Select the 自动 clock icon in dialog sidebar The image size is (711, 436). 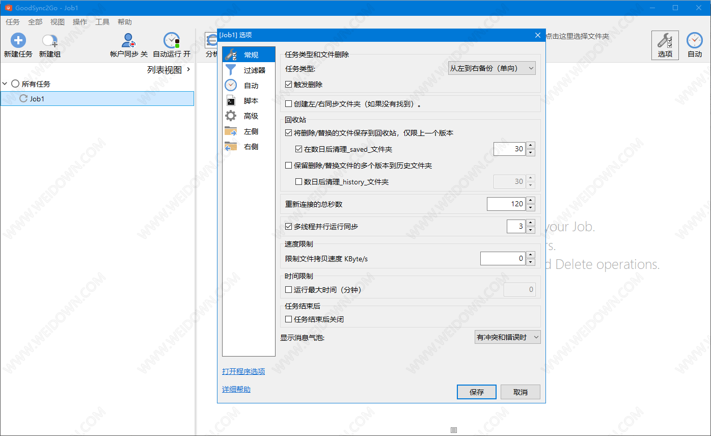(231, 85)
